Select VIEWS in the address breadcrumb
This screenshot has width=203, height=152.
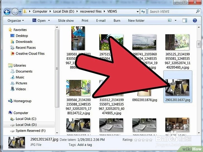tap(112, 11)
